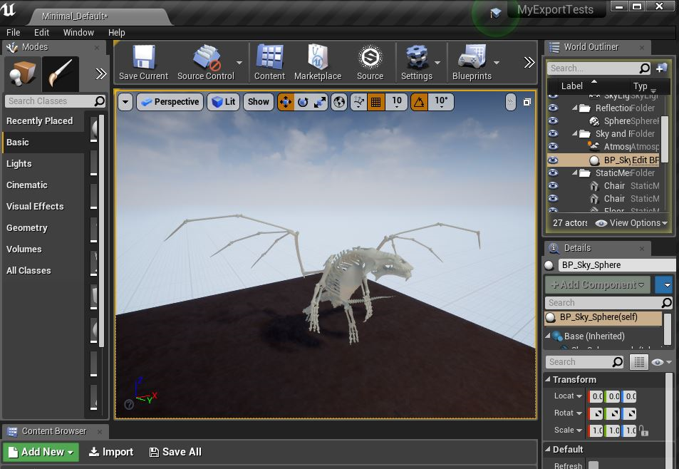Click Edit BP link for BP_Sky_Sphere
This screenshot has width=679, height=469.
coord(646,160)
